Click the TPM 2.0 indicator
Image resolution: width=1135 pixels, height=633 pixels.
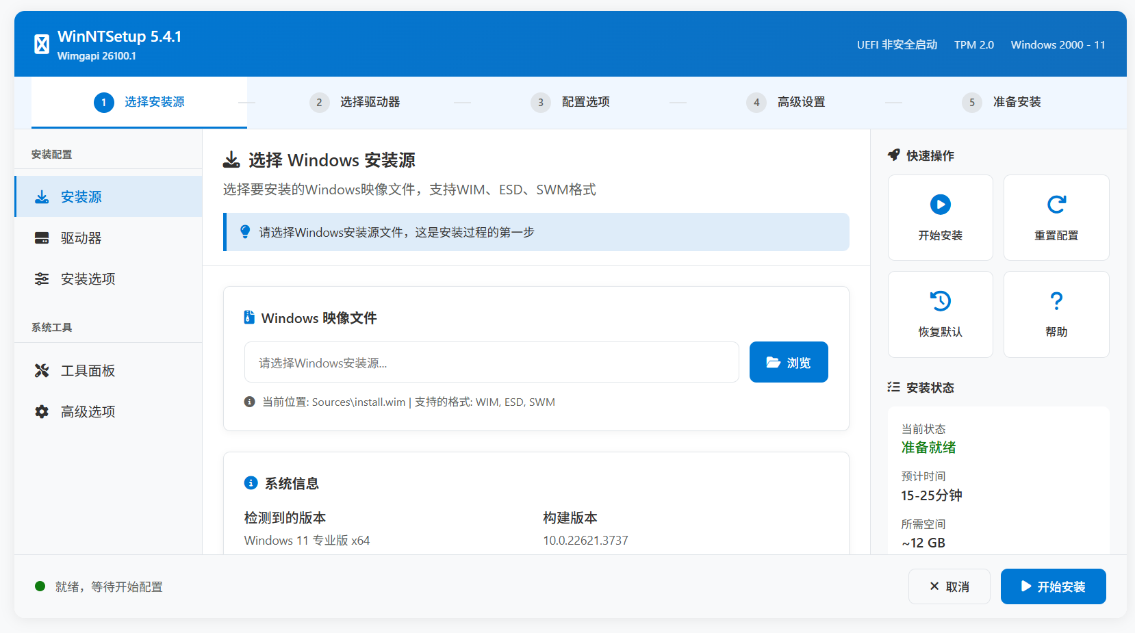point(974,44)
